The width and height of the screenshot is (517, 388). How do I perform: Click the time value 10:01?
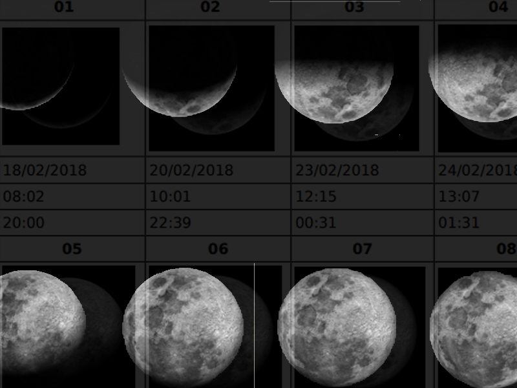pyautogui.click(x=170, y=197)
